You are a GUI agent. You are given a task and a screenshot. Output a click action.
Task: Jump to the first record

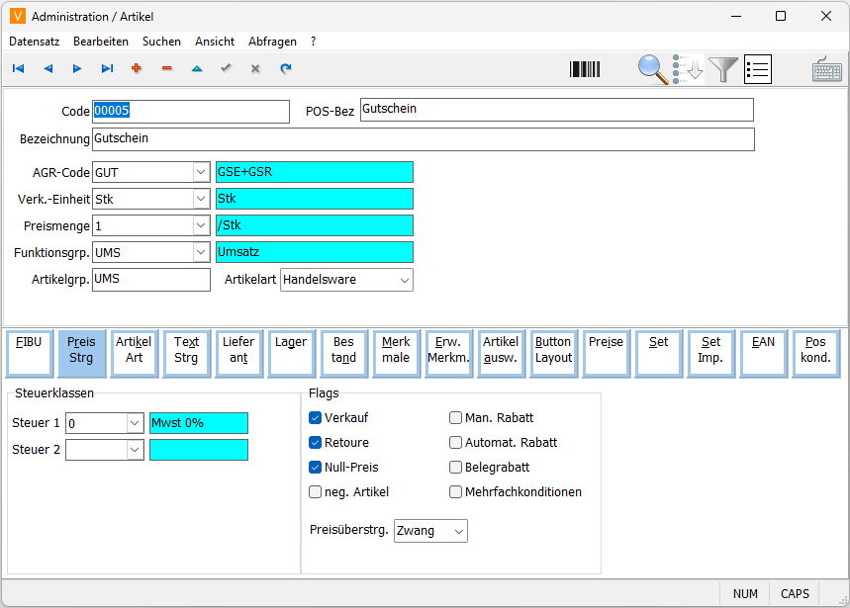point(18,69)
